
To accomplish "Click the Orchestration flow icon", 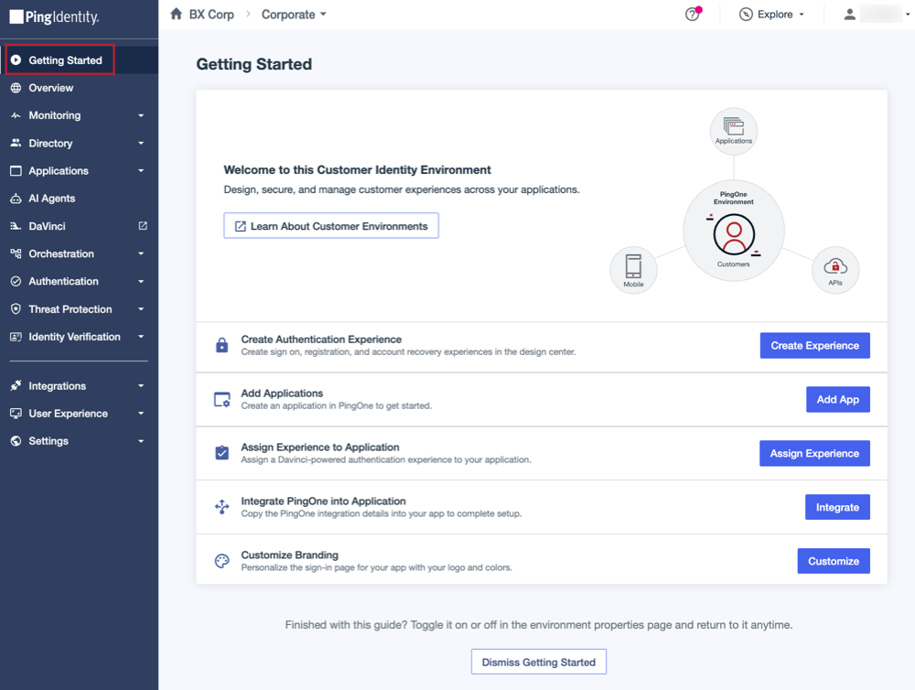I will pyautogui.click(x=16, y=253).
